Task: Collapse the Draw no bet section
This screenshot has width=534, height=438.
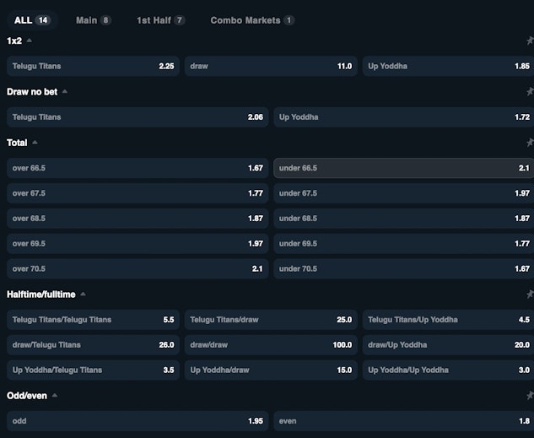Action: pos(65,91)
